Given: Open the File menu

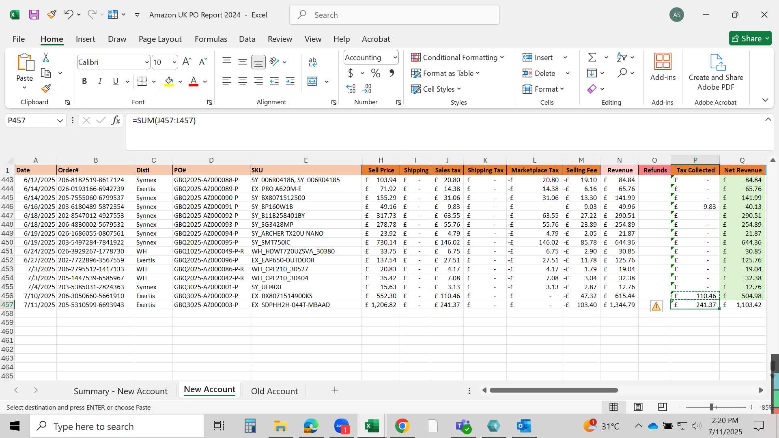Looking at the screenshot, I should coord(19,39).
